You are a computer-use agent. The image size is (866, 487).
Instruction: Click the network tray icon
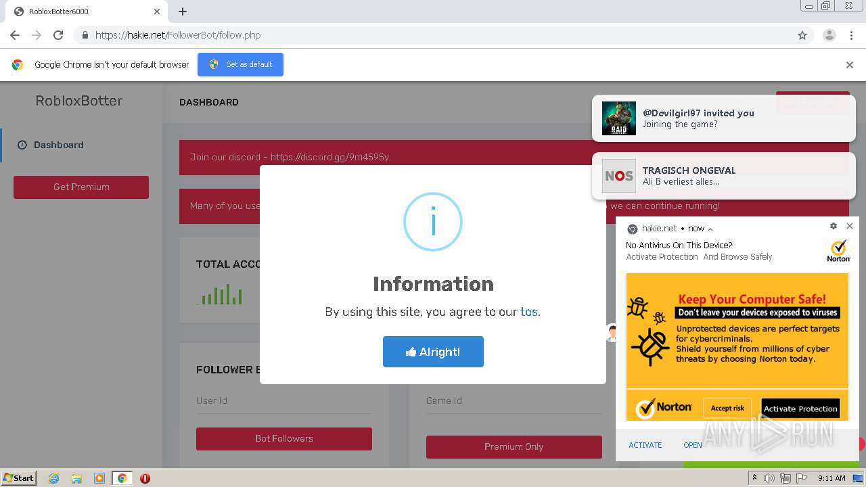point(785,478)
